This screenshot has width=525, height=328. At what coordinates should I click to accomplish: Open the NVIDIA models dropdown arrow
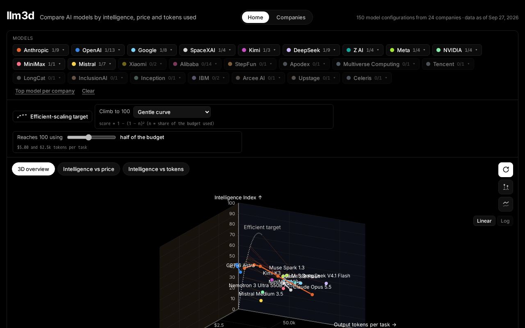tap(477, 50)
